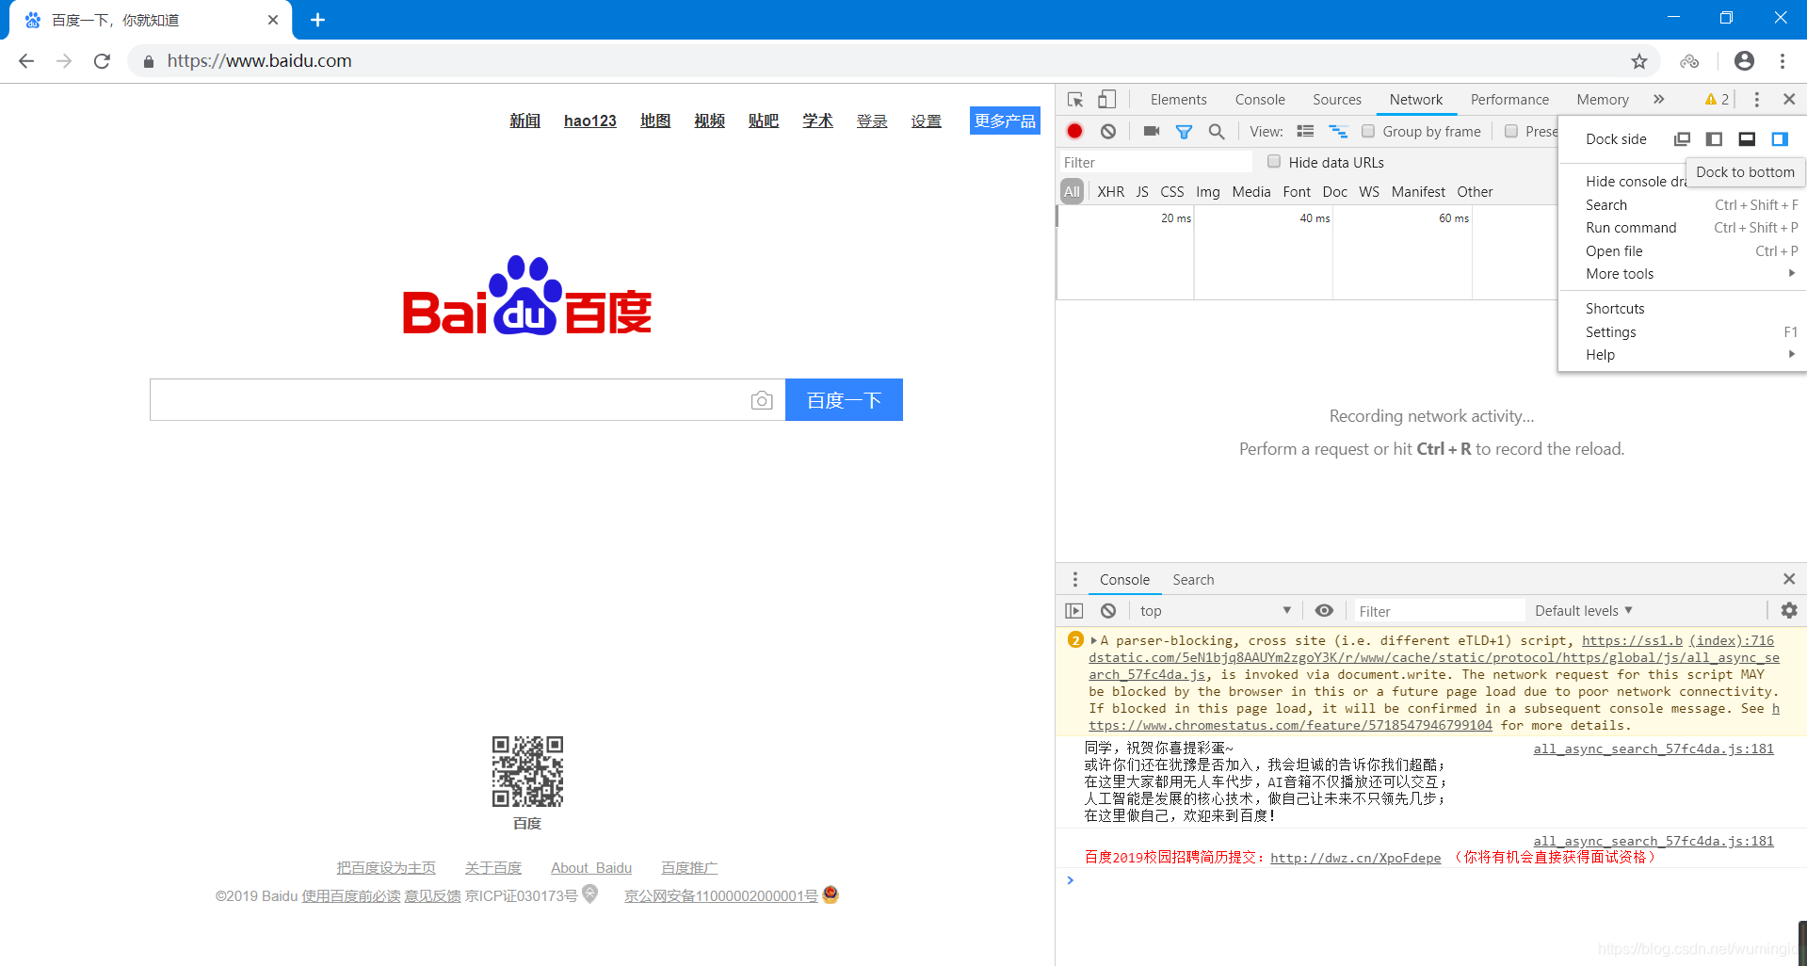Switch to the Elements tab
Image resolution: width=1807 pixels, height=966 pixels.
coord(1178,100)
